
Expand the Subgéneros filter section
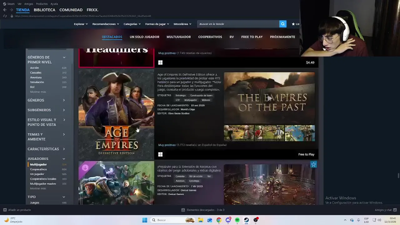[x=64, y=110]
